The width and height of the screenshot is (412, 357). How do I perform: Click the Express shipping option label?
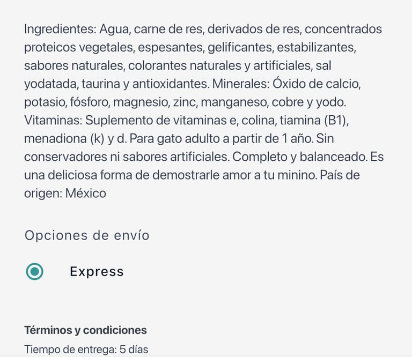(x=97, y=272)
